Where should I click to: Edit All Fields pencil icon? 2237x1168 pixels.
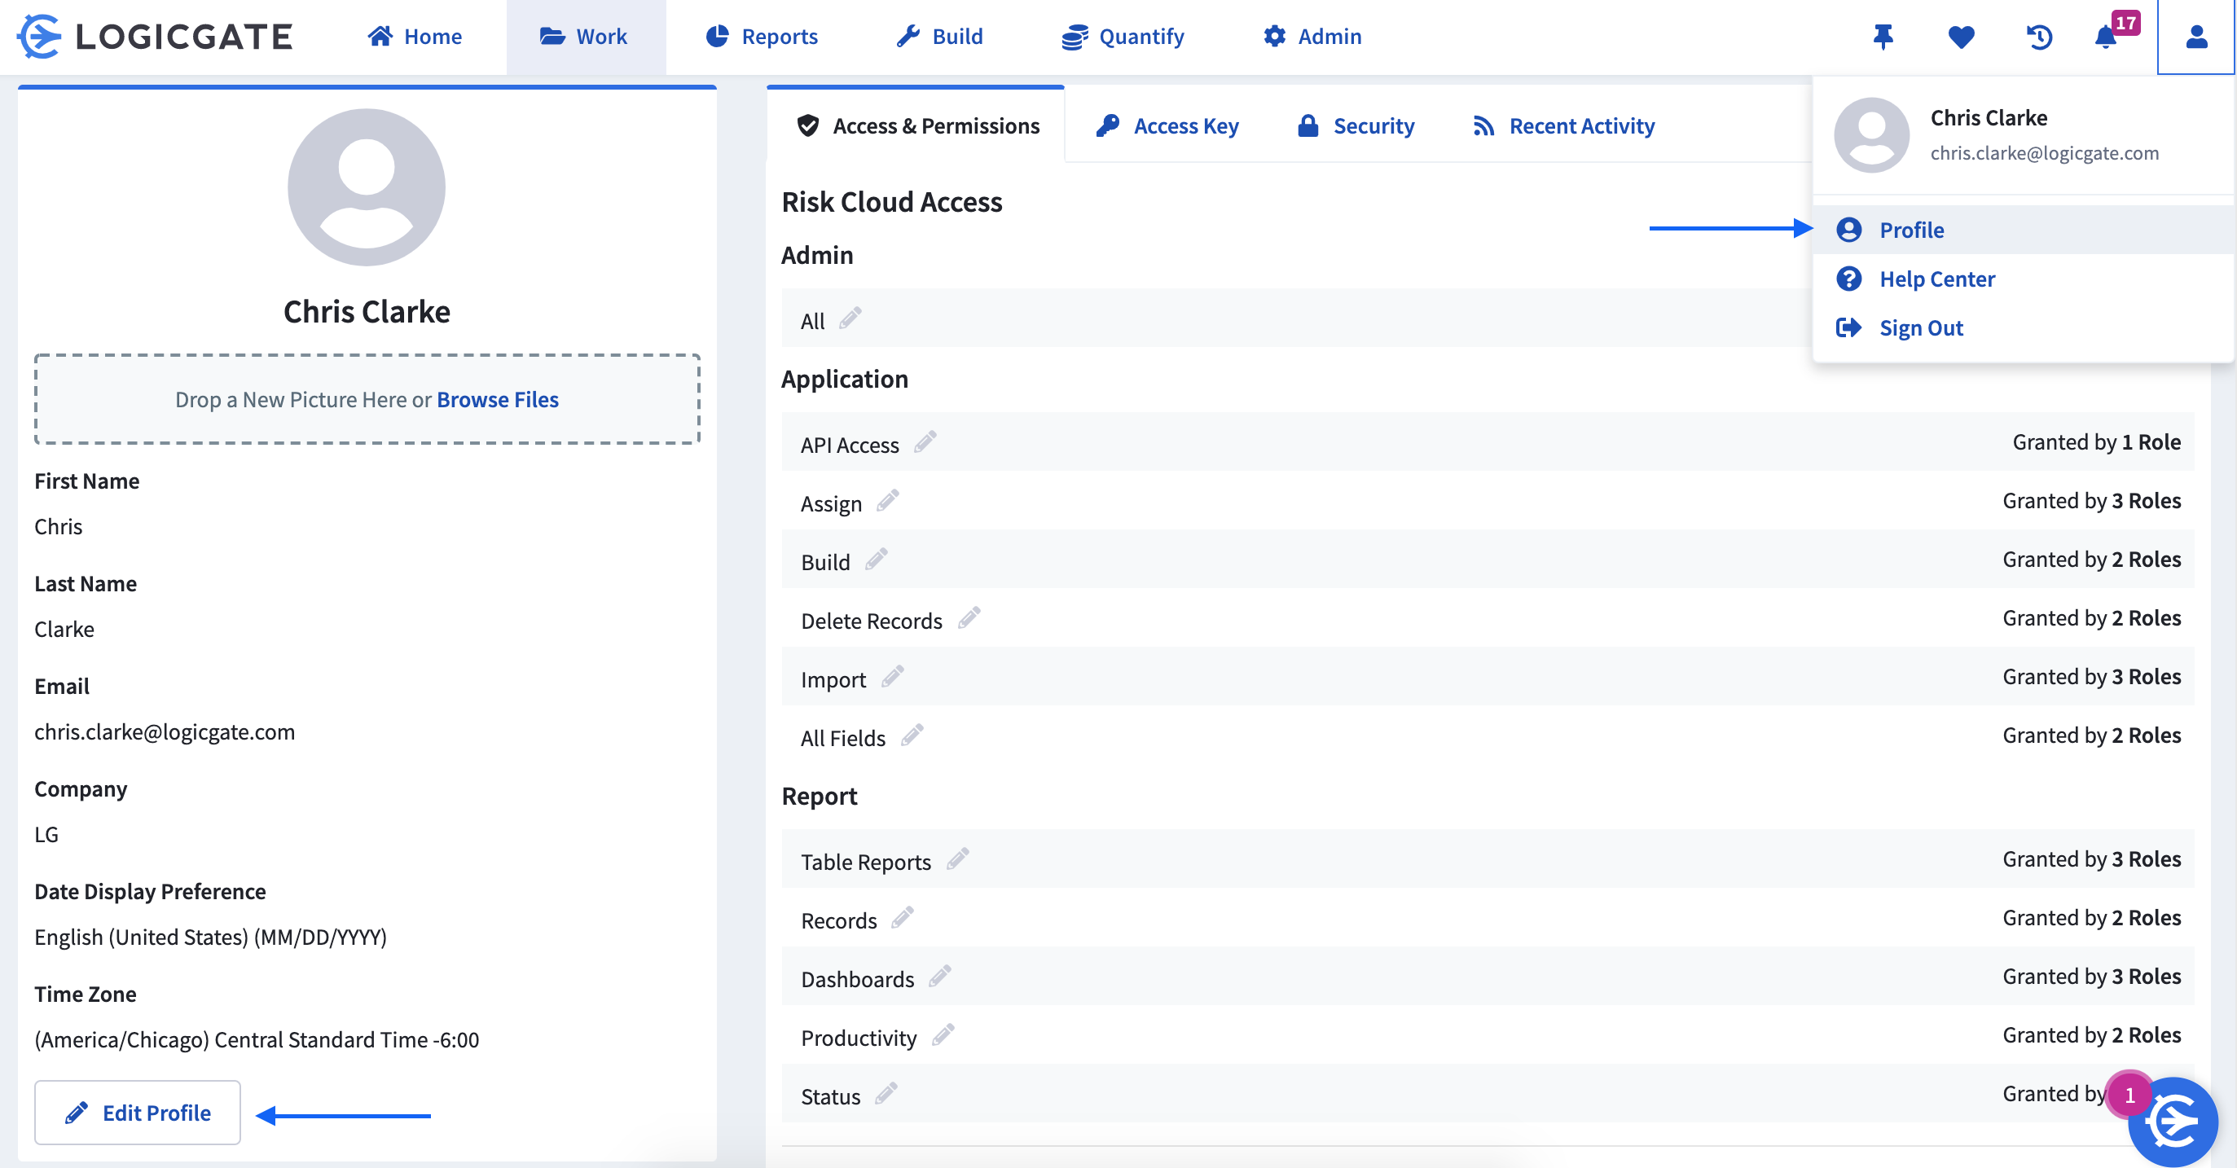coord(912,735)
